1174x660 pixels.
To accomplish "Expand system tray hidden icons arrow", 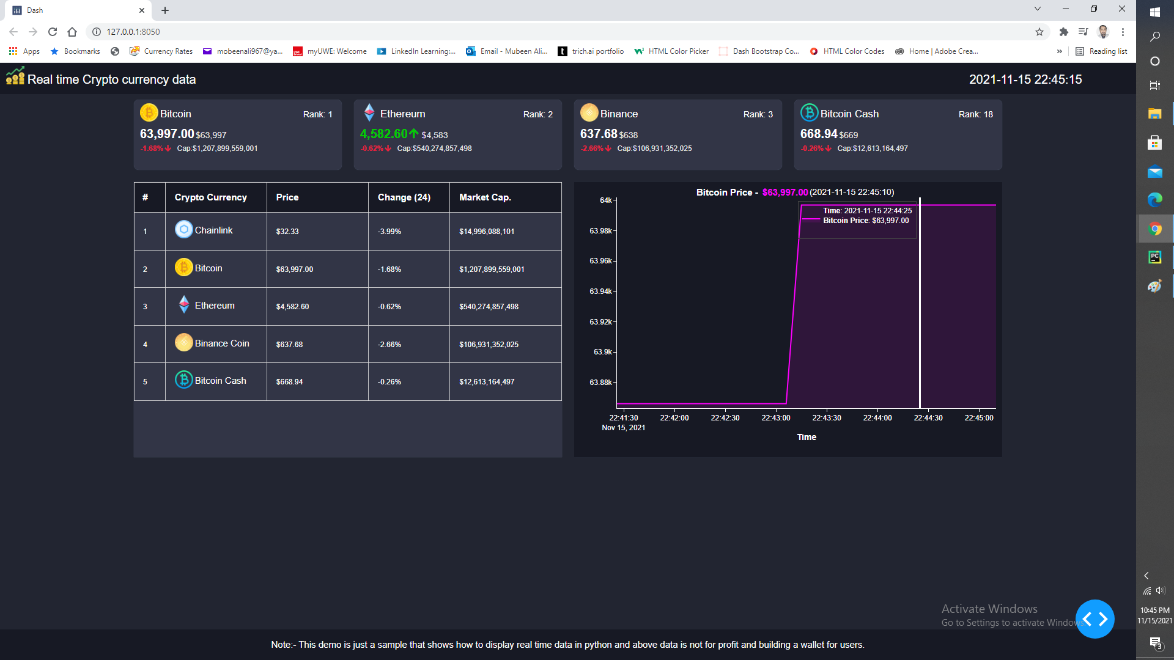I will click(1146, 576).
